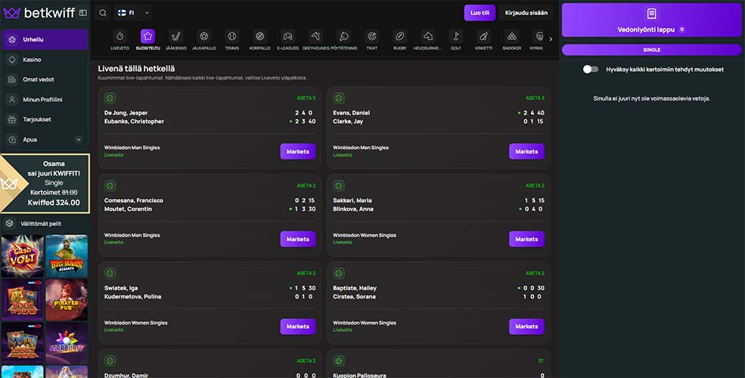The image size is (745, 378).
Task: Click the bet slip receipt icon
Action: click(x=651, y=14)
